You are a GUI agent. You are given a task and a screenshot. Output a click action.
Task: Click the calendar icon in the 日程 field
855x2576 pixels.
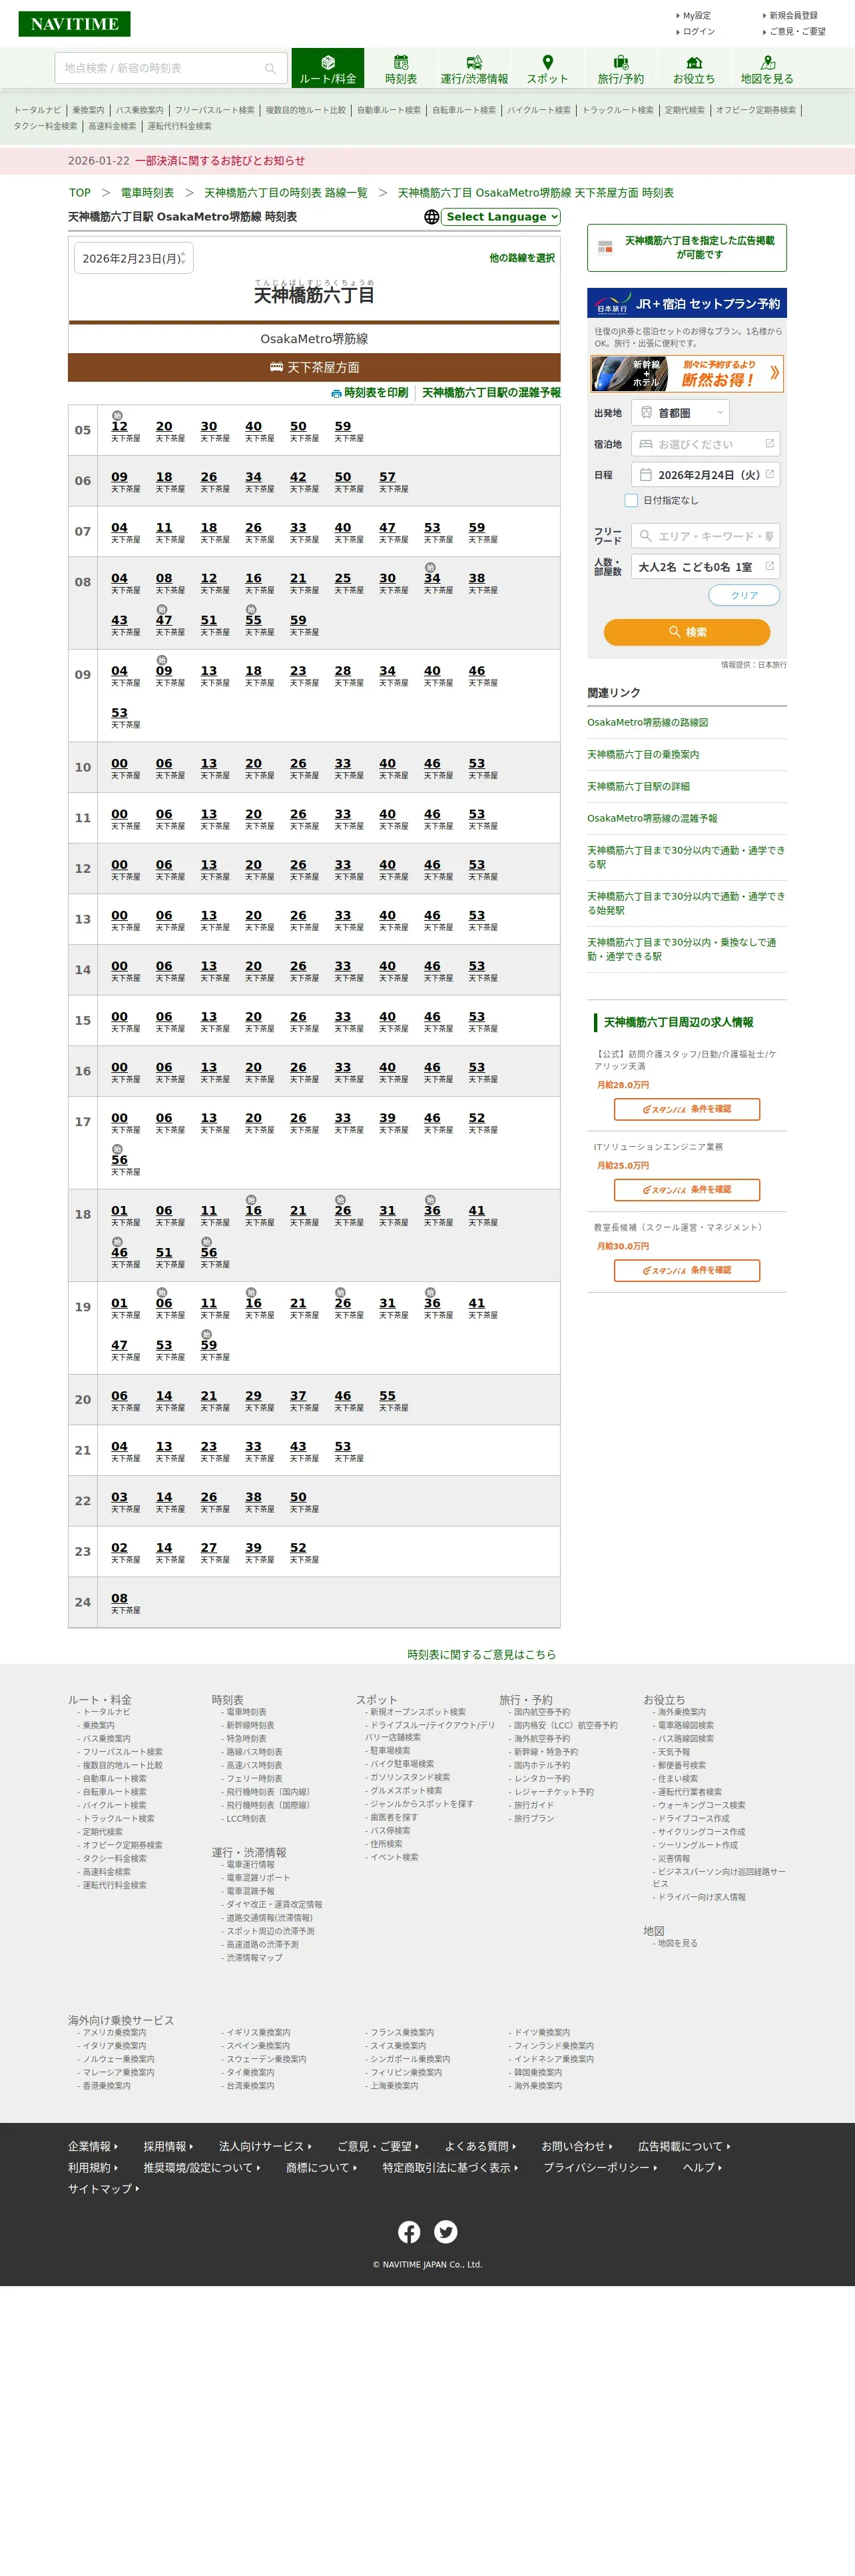tap(646, 475)
